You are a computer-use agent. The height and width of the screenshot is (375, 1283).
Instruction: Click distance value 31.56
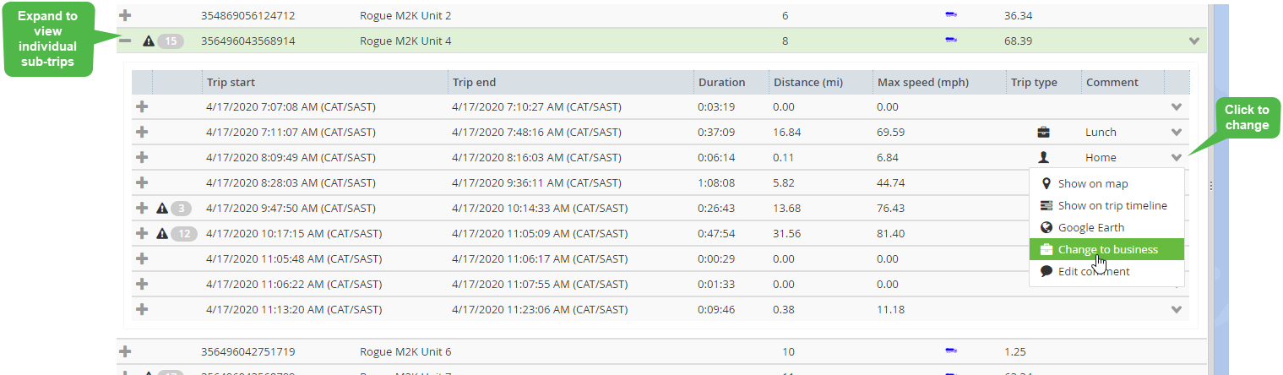[786, 233]
